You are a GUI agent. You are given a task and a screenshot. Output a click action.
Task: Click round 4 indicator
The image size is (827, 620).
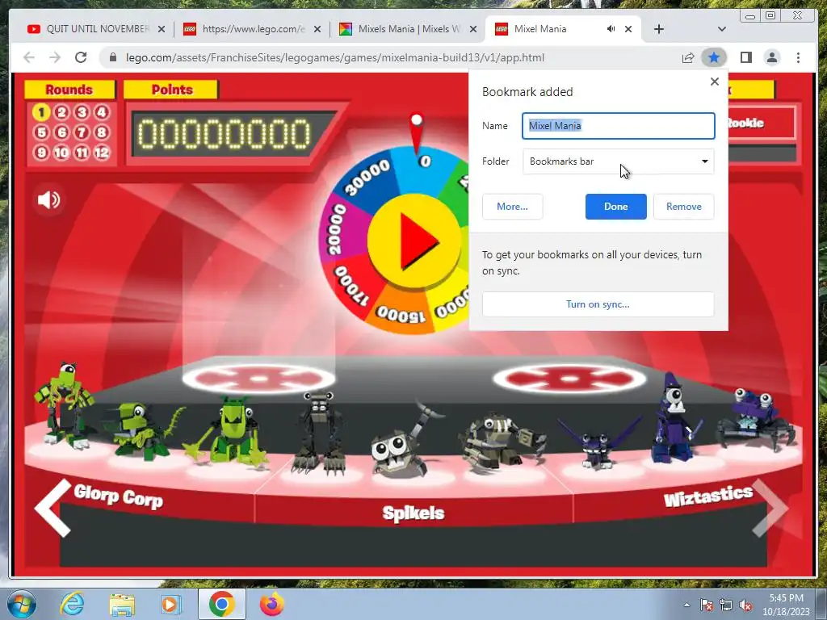tap(101, 111)
